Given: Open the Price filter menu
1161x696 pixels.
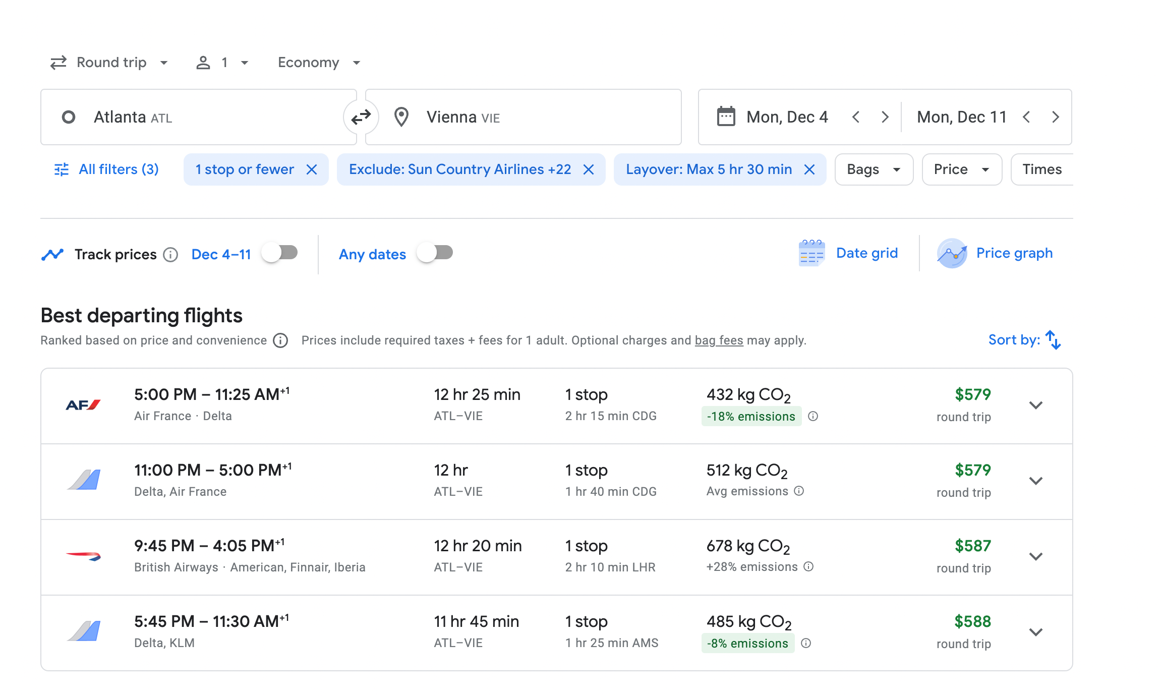Looking at the screenshot, I should 961,169.
